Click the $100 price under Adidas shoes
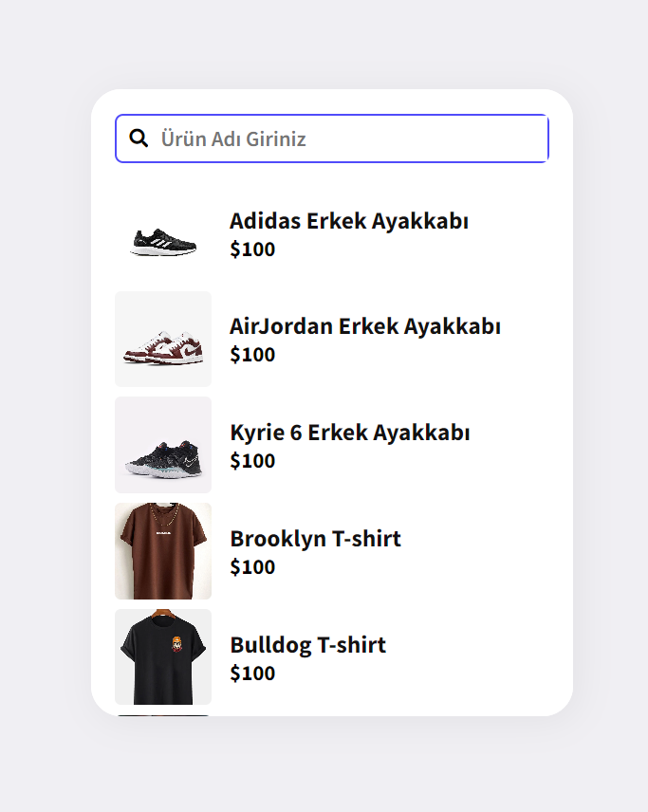The height and width of the screenshot is (812, 648). (251, 249)
